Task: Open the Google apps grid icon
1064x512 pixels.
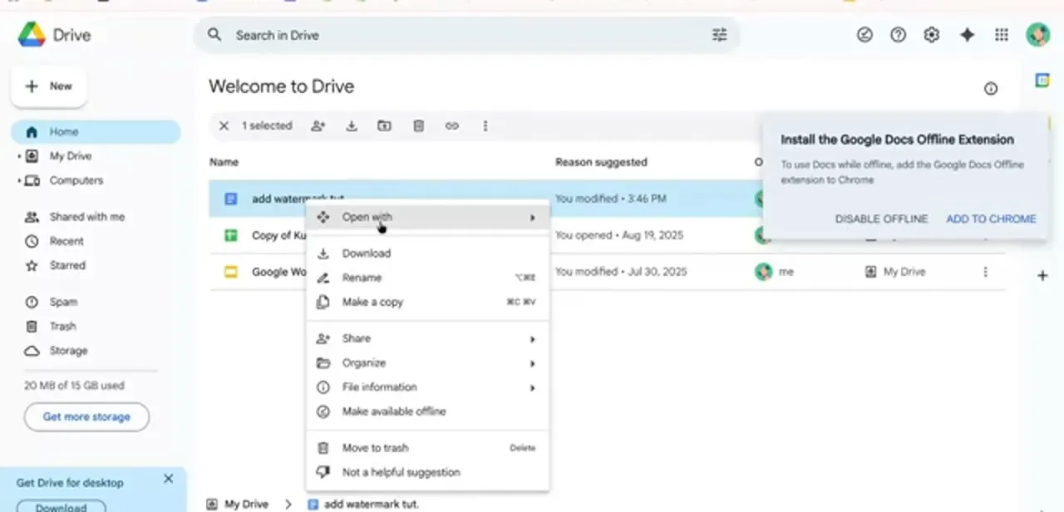Action: (x=1002, y=35)
